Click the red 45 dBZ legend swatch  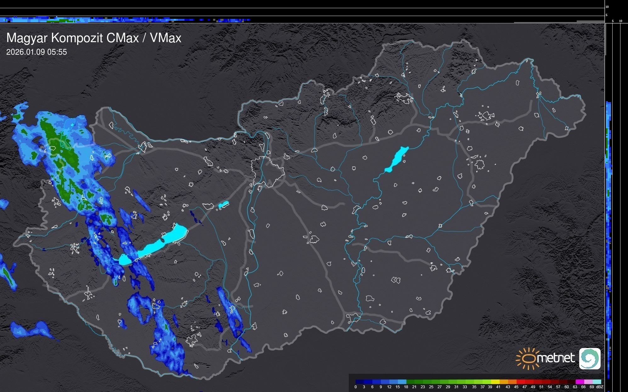point(521,382)
